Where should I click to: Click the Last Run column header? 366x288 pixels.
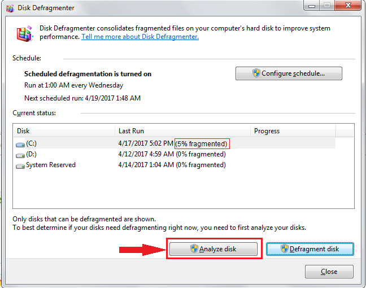(182, 131)
